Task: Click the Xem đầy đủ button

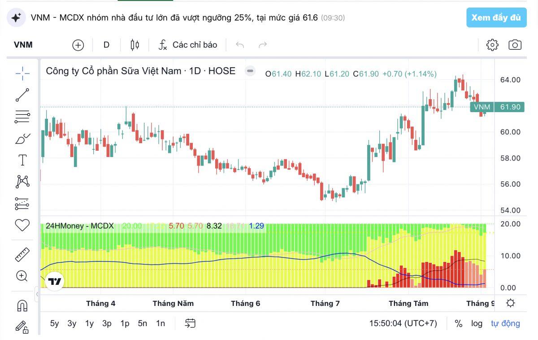Action: pos(496,17)
